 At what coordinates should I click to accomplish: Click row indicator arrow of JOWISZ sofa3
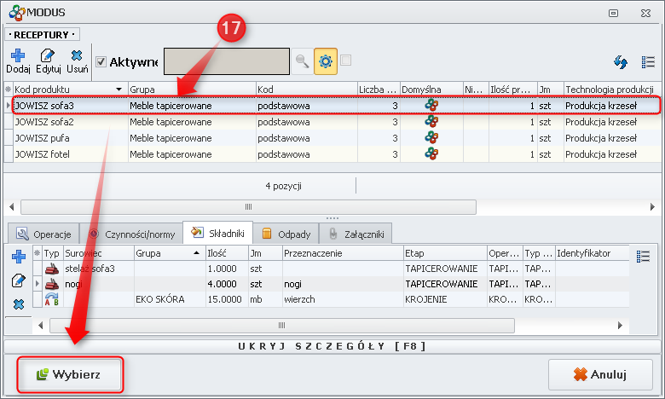pyautogui.click(x=8, y=105)
